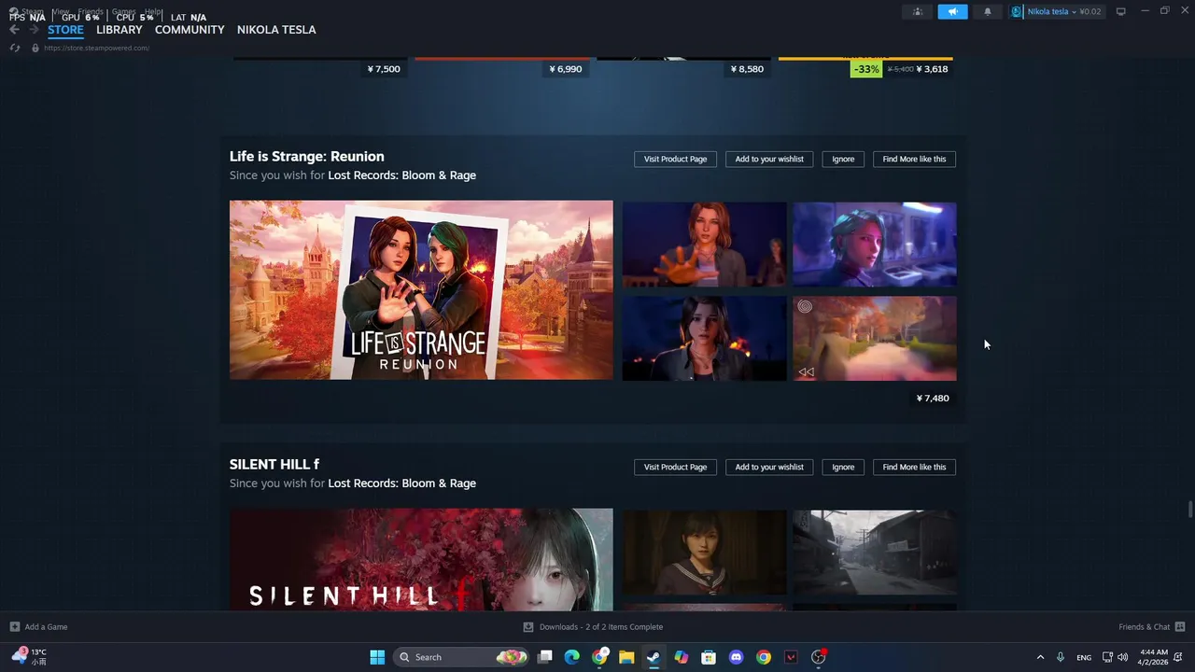The width and height of the screenshot is (1195, 672).
Task: View the SILENT HILL f foggy street screenshot
Action: (x=874, y=553)
